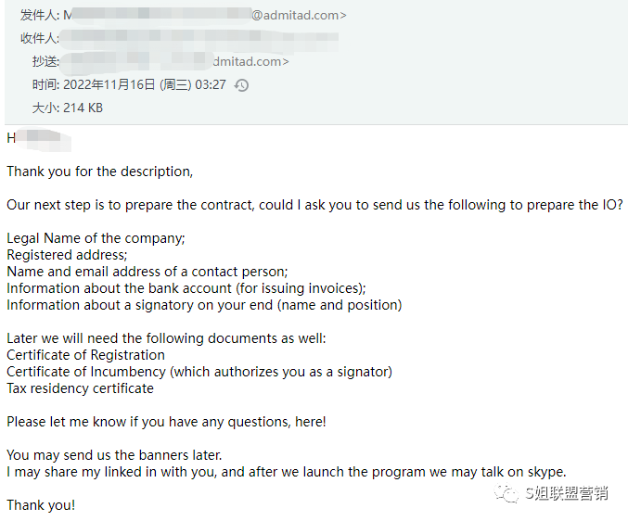Select the "Certificate of Incumbency" line
The height and width of the screenshot is (521, 628).
[x=199, y=372]
